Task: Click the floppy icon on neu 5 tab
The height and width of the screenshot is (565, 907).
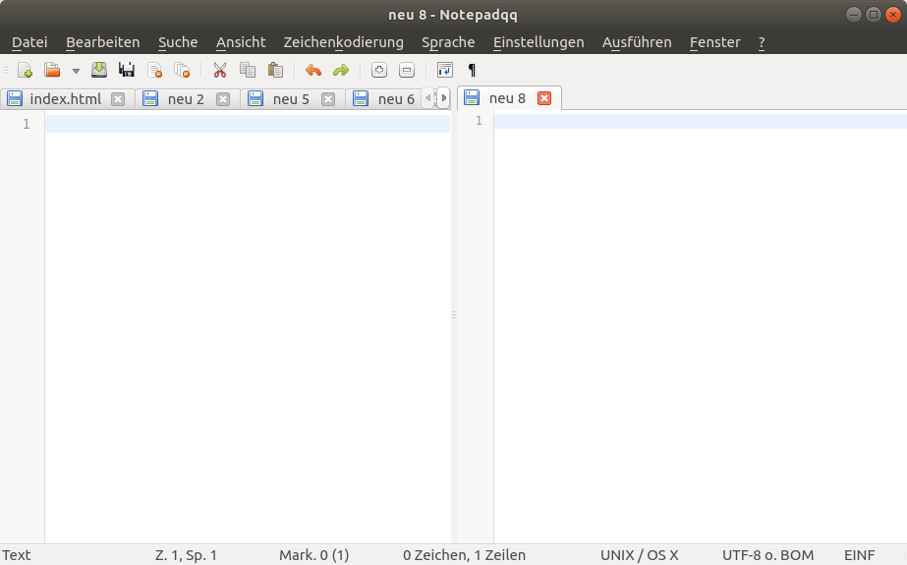Action: click(255, 99)
